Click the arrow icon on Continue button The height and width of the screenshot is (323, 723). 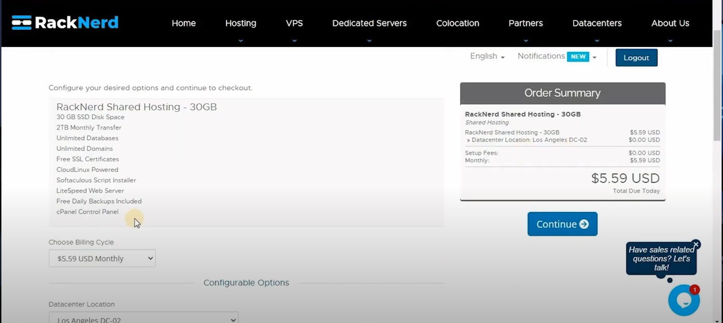pos(584,224)
